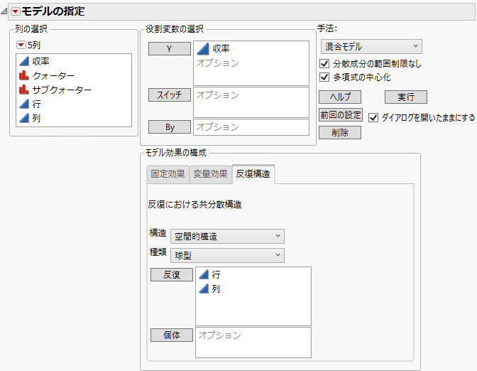Switch to the 変量効果 tab
Viewport: 477px width, 371px height.
[211, 174]
